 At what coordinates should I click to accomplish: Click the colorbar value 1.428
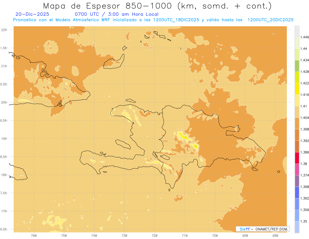pos(305,72)
